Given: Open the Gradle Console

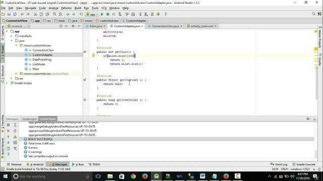Looking at the screenshot, I should tap(304, 164).
